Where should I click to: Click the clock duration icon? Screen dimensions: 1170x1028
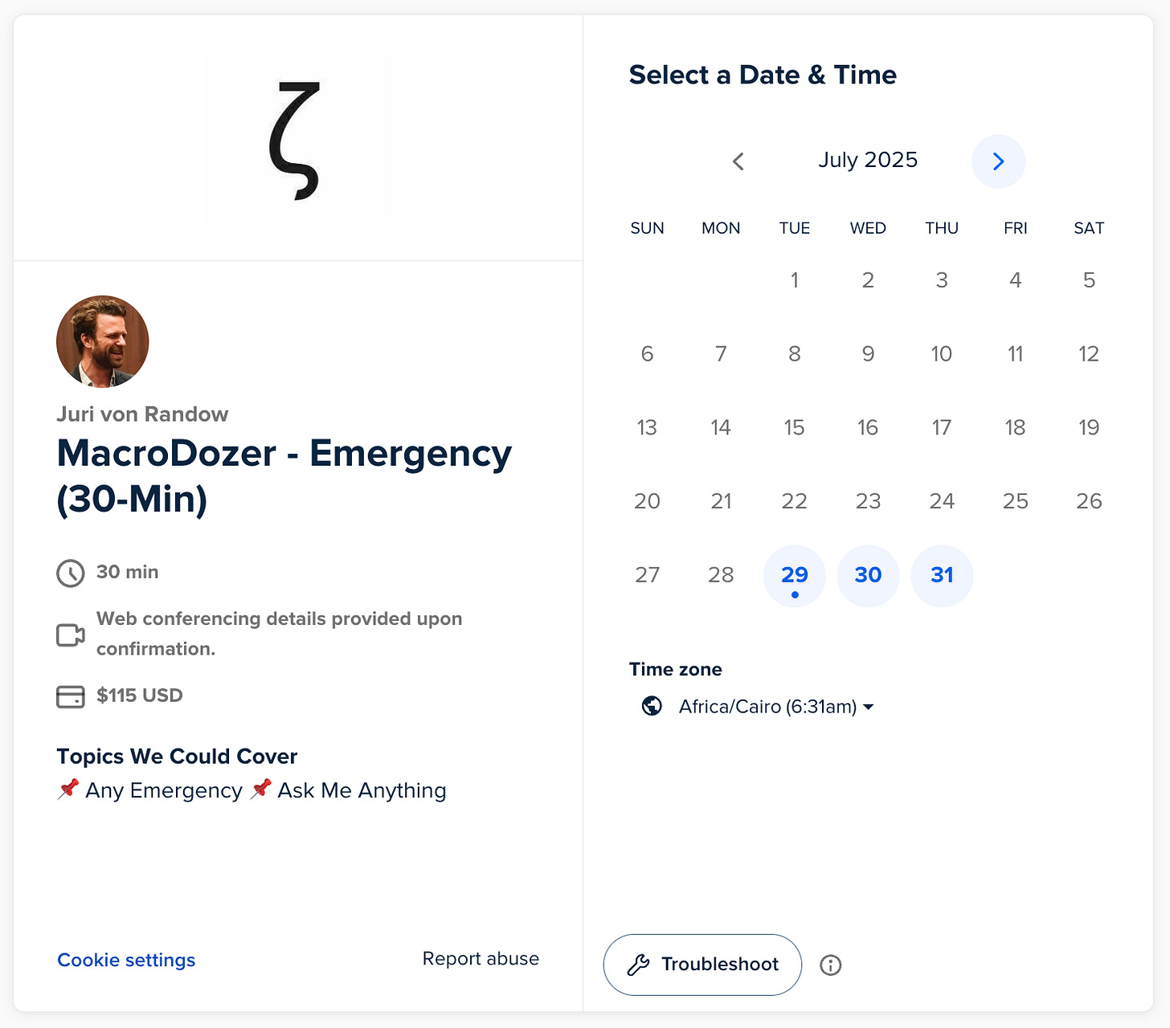click(x=71, y=573)
